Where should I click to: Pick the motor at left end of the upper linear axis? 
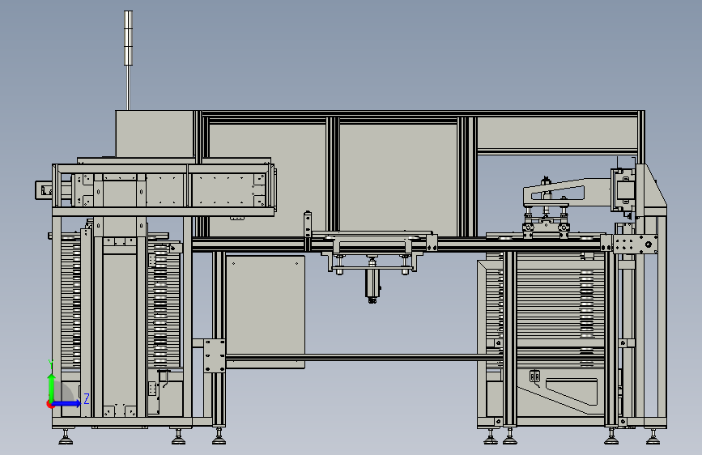click(44, 190)
